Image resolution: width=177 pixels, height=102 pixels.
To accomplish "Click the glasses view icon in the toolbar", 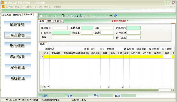I will [111, 16].
